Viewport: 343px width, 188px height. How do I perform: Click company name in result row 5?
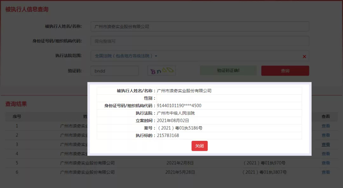(x=87, y=163)
